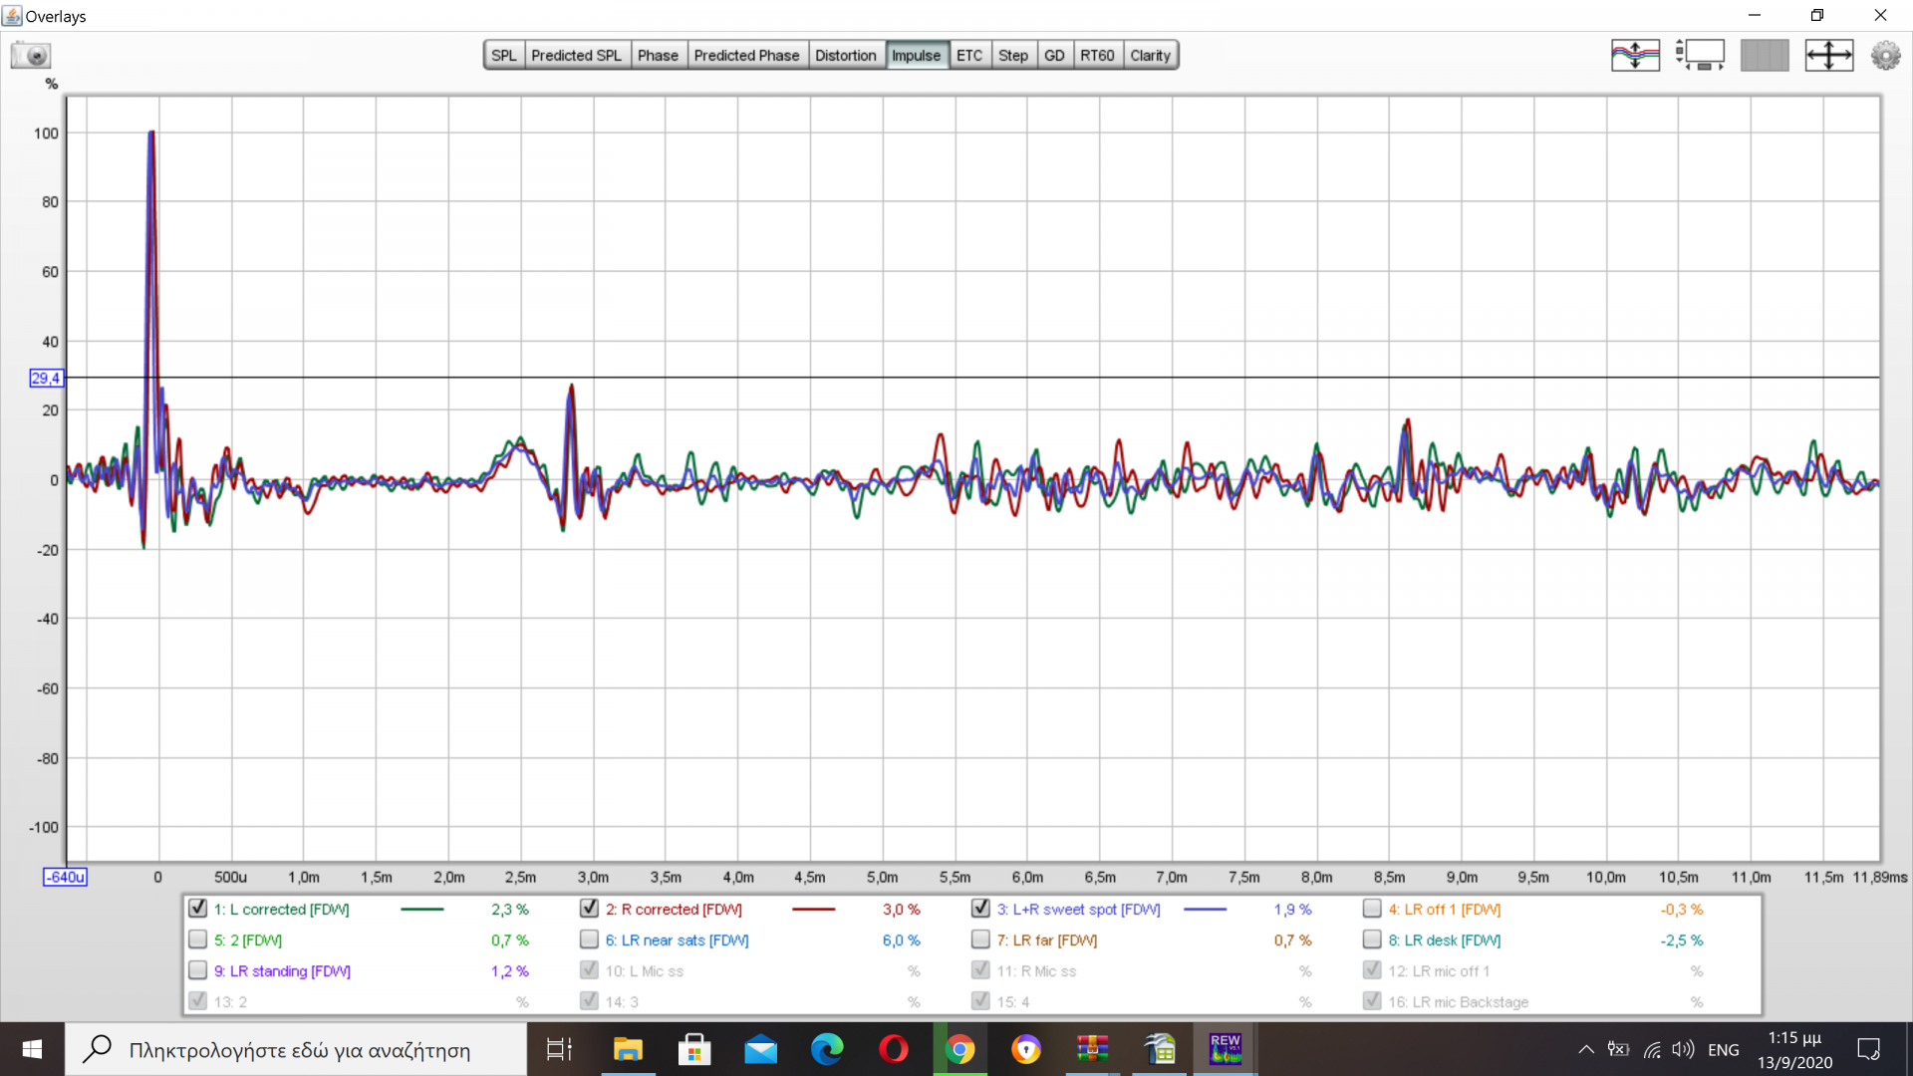Open the notepad-style app taskbar icon

[x=1160, y=1049]
